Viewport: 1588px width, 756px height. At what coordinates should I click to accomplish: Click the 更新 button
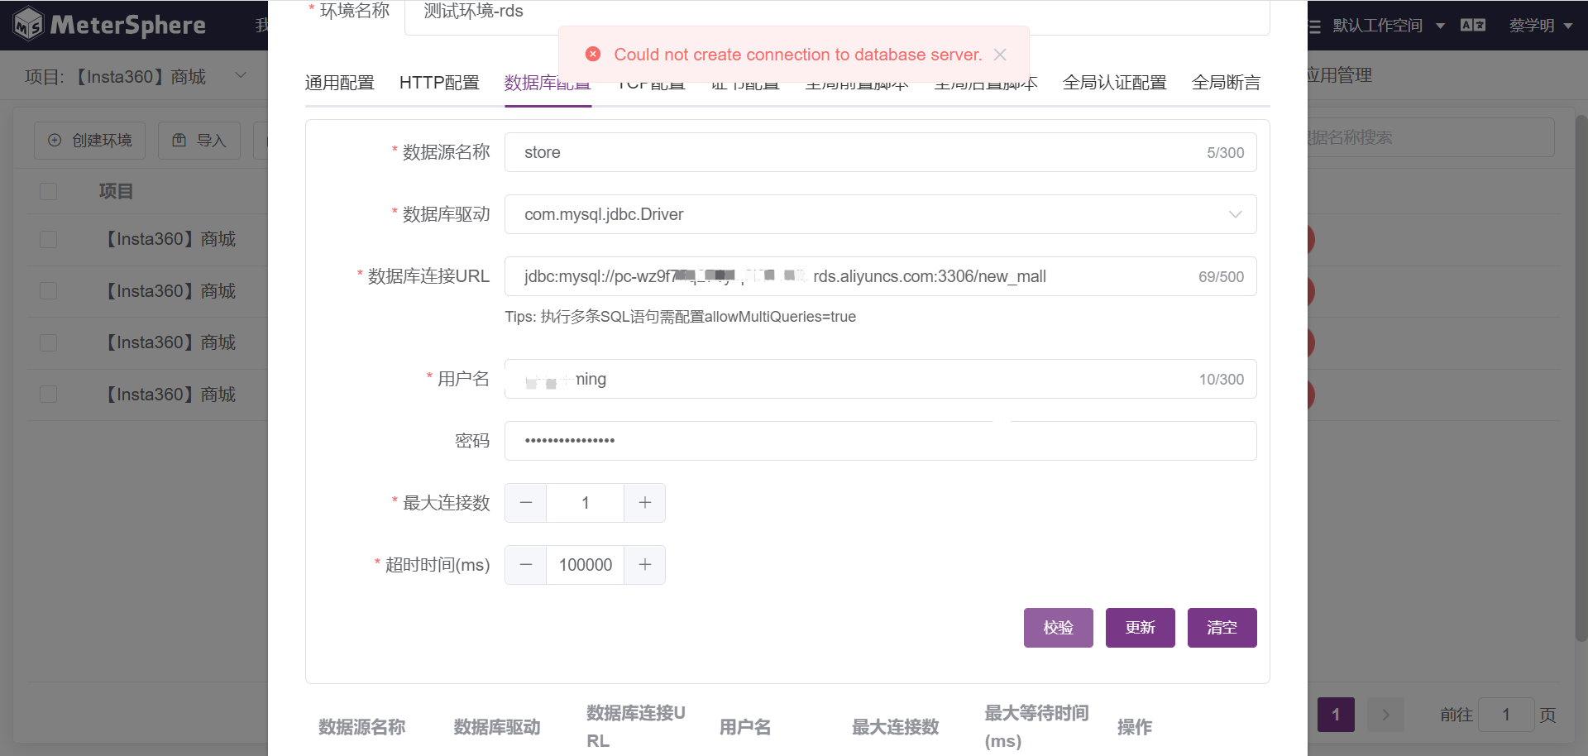pos(1141,628)
